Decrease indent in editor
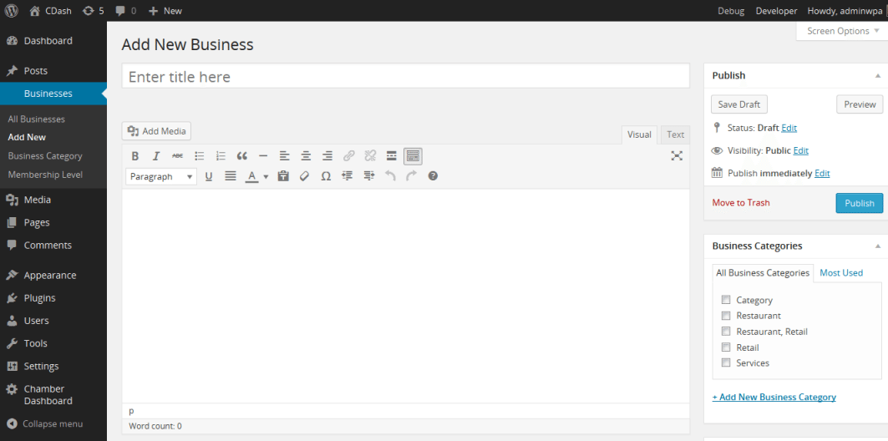 (x=348, y=176)
